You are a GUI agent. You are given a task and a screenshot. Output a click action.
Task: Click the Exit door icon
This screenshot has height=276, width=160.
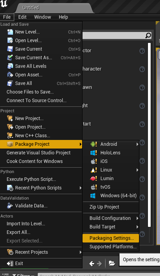[10, 264]
